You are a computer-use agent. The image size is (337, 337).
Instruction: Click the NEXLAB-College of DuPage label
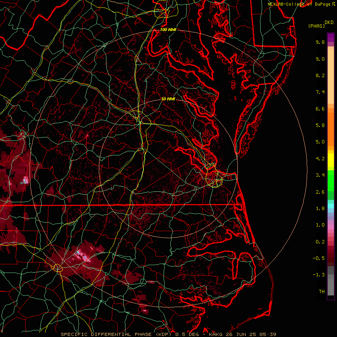pos(299,4)
